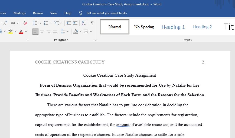
Task: Apply the yellow text highlight color
Action: pyautogui.click(x=11, y=31)
